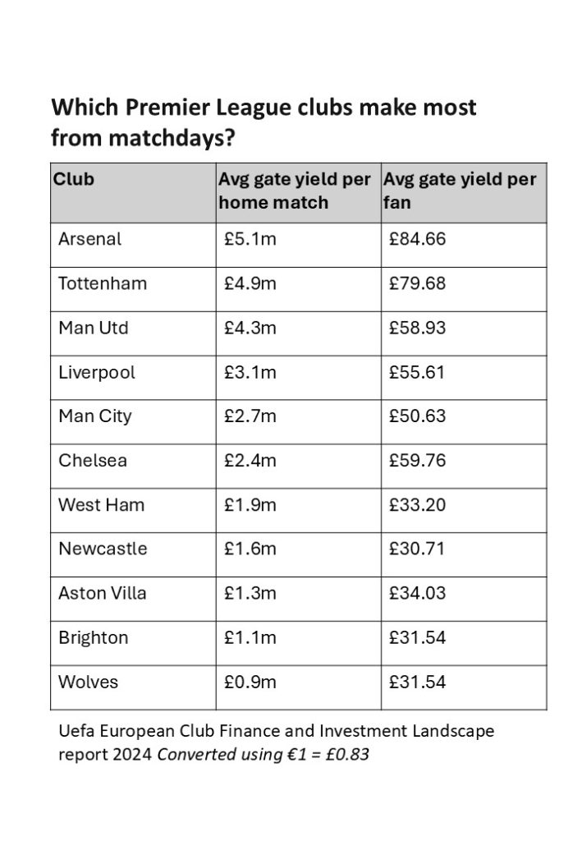Screen dimensions: 582x841
Task: Click the title 'Which Premier League clubs make most from matchdays?'
Action: (264, 122)
